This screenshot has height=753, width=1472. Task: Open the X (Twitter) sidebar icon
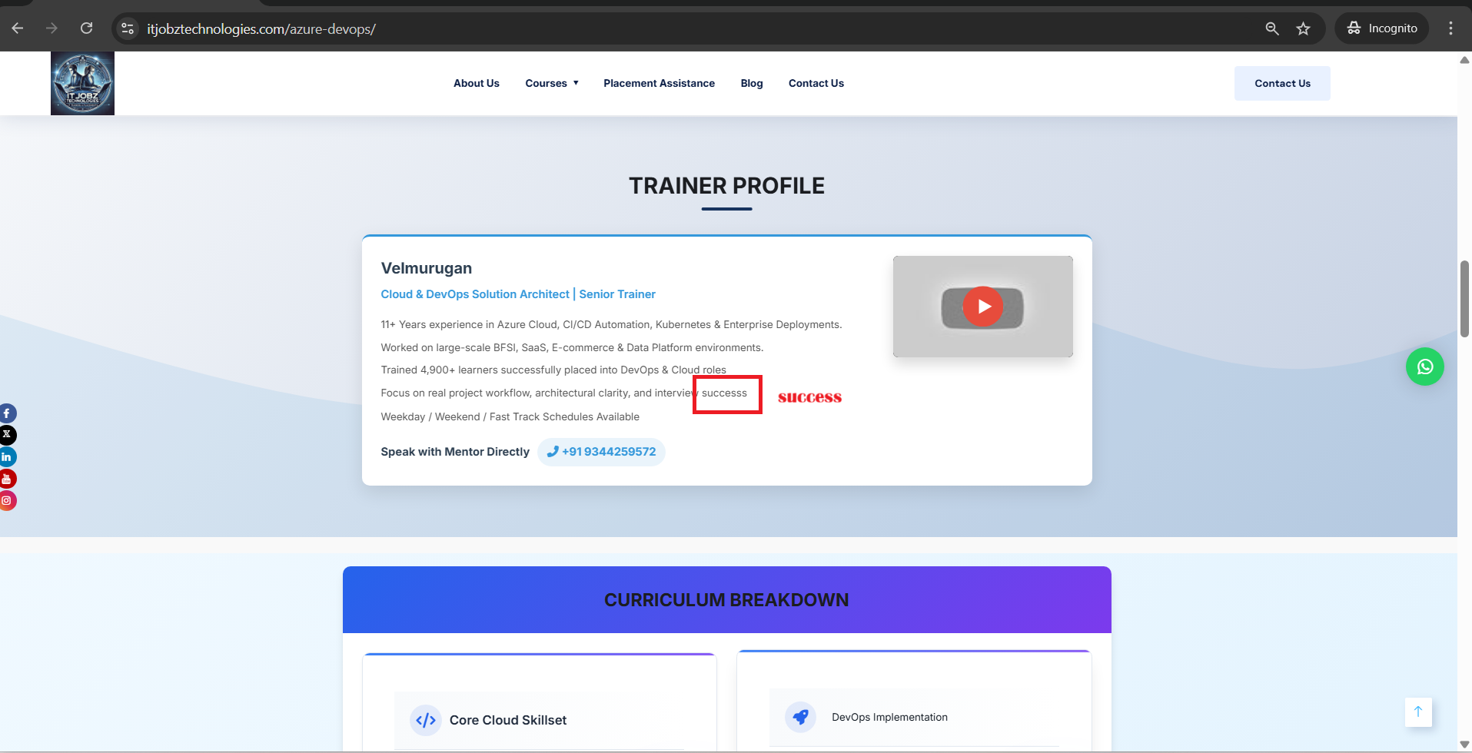(x=7, y=435)
